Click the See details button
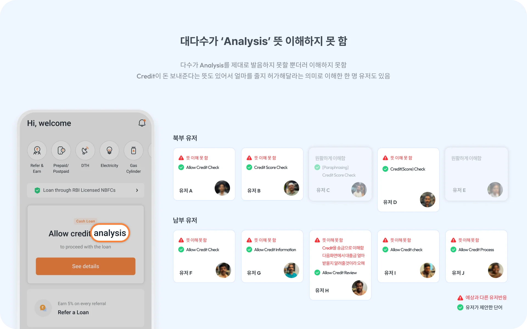The width and height of the screenshot is (527, 329). 86,266
